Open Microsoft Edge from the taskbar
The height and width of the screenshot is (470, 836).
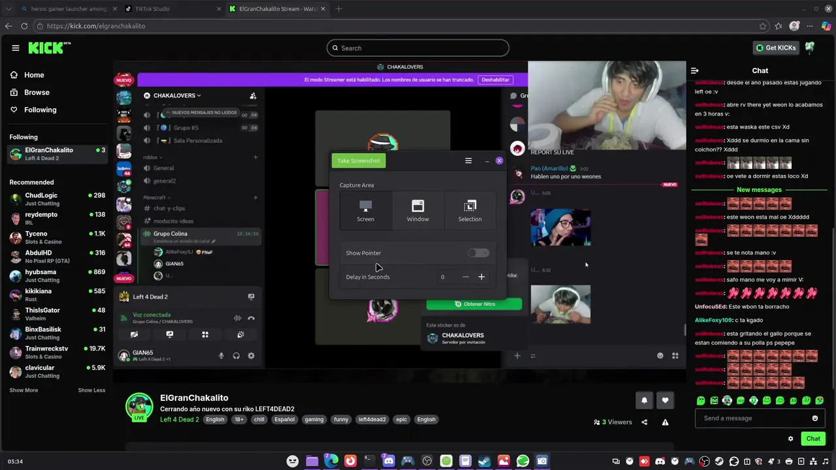click(x=331, y=461)
